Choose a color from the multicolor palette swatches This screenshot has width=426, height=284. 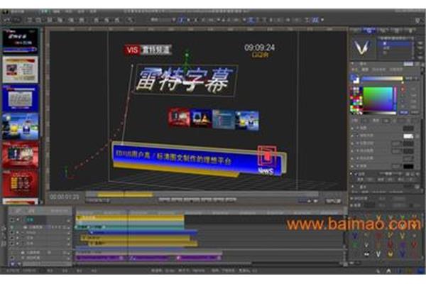click(356, 100)
